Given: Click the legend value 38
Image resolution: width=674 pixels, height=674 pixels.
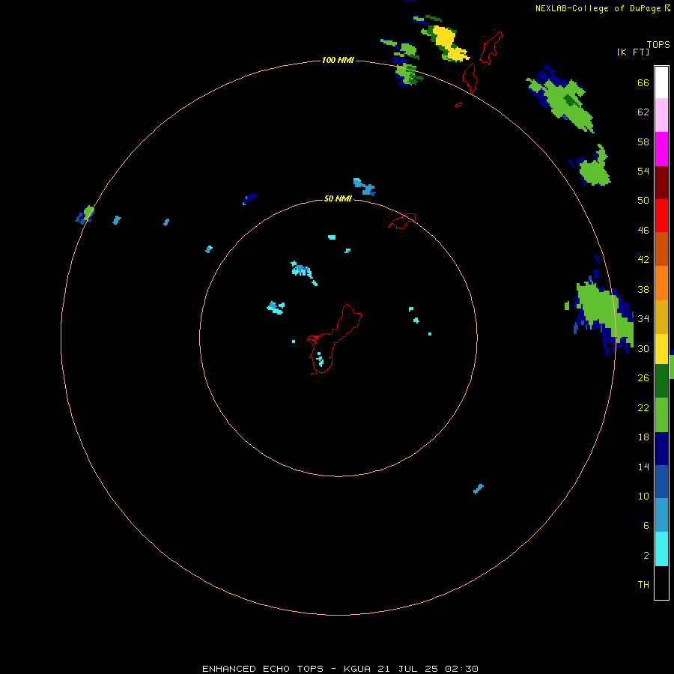Looking at the screenshot, I should (643, 289).
